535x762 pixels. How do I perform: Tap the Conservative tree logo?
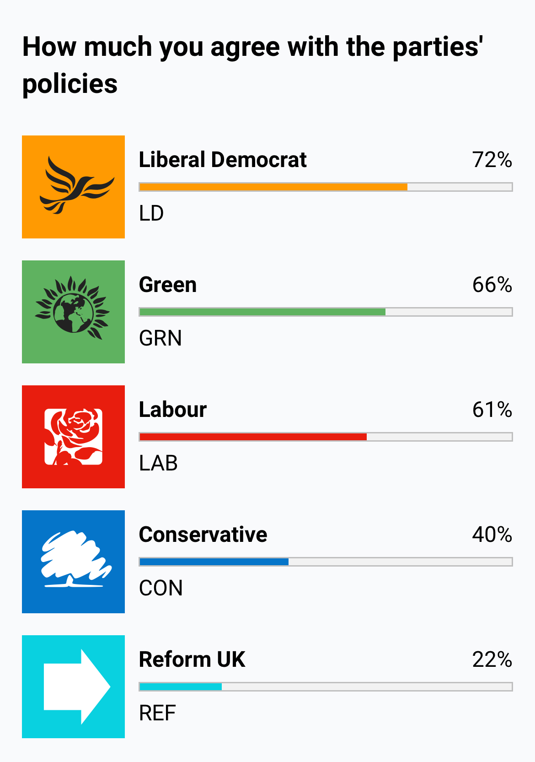[73, 562]
